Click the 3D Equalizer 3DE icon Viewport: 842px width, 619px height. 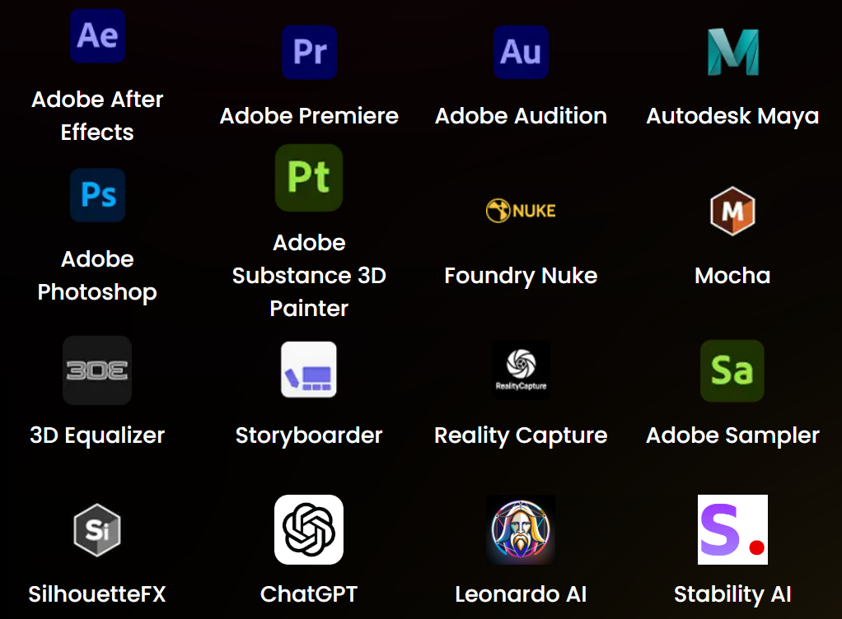97,370
